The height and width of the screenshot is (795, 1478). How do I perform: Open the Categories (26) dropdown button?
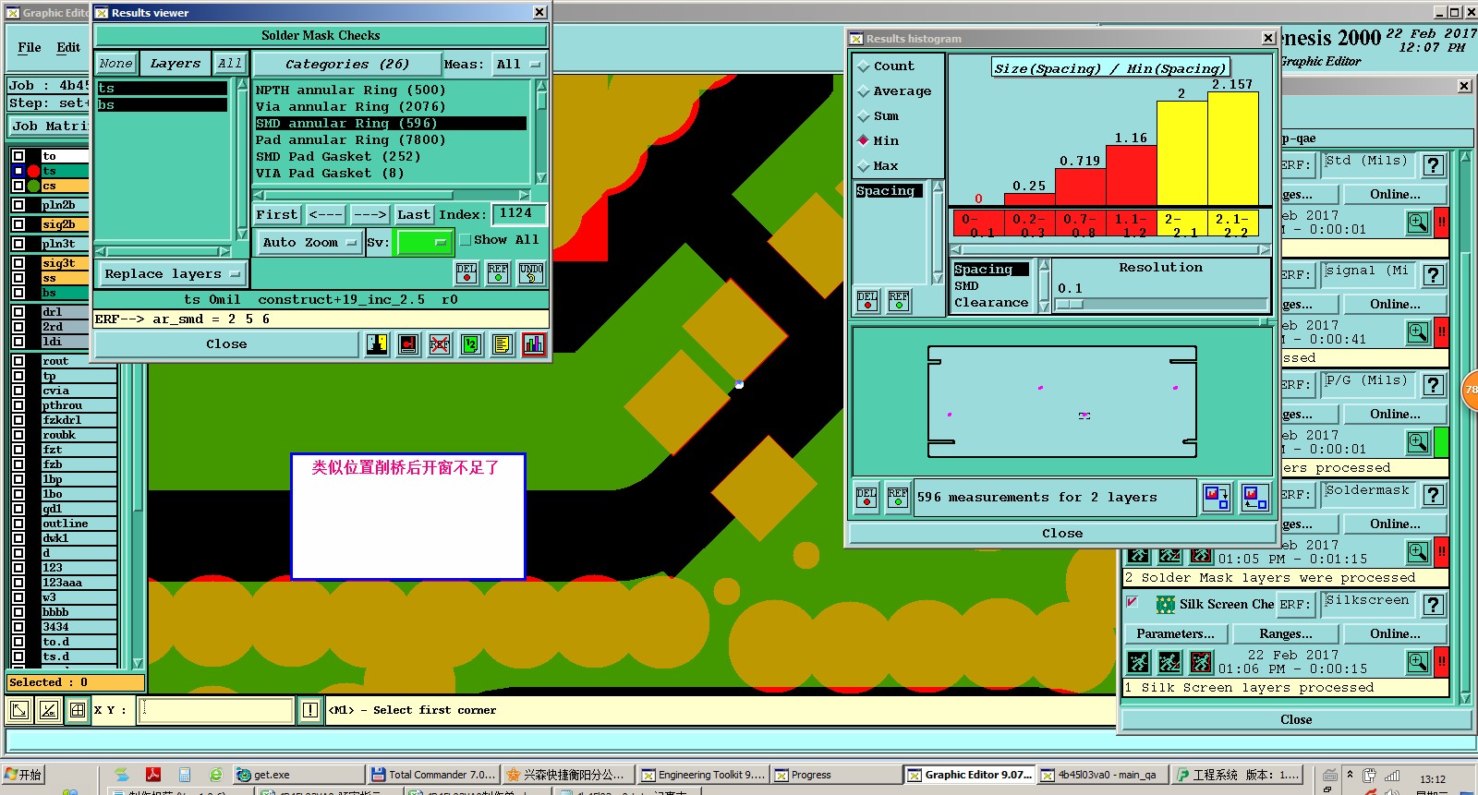(346, 64)
